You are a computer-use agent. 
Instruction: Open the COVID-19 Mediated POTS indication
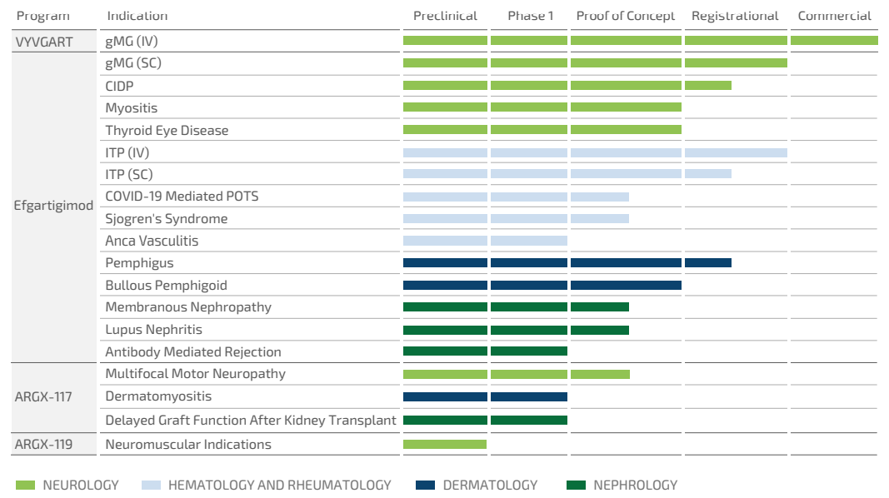(182, 197)
